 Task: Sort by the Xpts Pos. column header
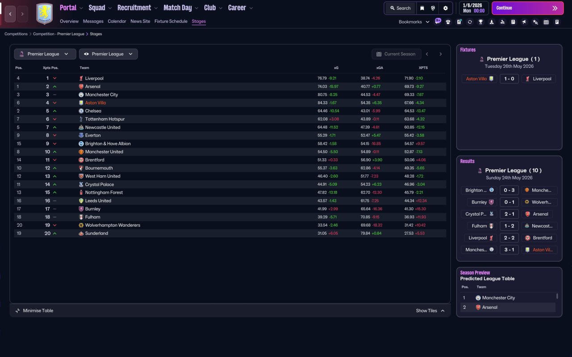(x=50, y=68)
